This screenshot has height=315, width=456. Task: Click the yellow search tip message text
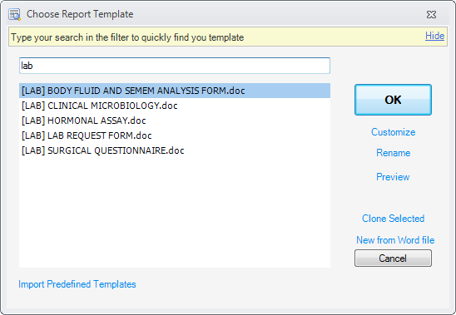[x=127, y=37]
